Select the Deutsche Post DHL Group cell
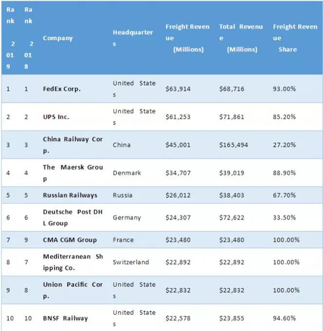 tap(73, 218)
